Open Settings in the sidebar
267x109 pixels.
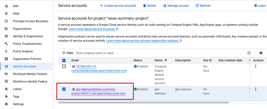click(x=19, y=104)
